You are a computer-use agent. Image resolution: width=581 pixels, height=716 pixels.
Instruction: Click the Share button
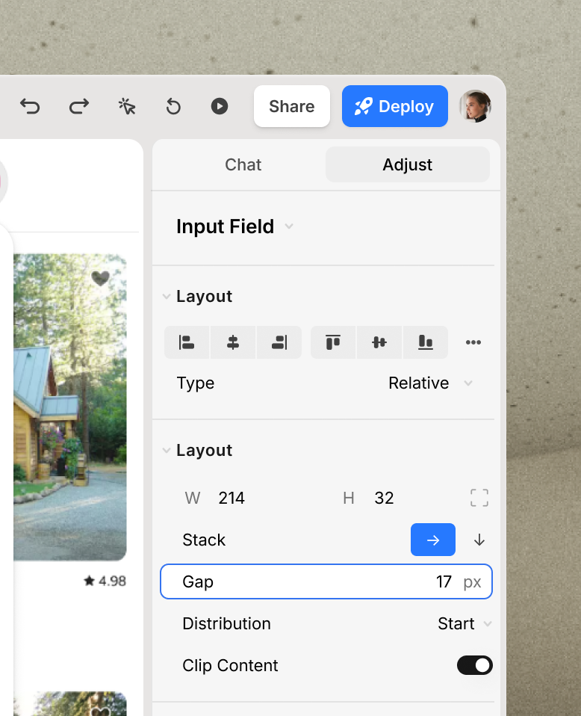(292, 106)
